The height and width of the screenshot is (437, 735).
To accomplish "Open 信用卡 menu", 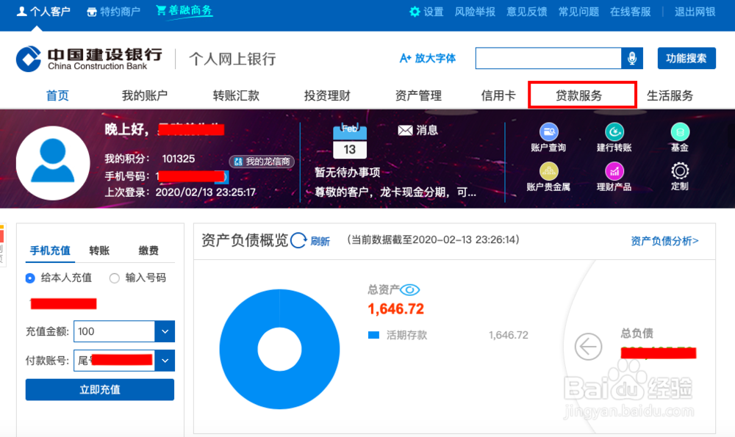I will [x=498, y=95].
